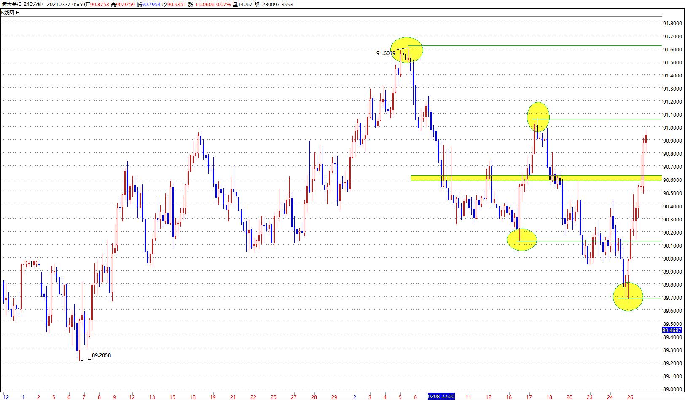Click the turnover value 1280097
Viewport: 685px width, 400px height.
tap(269, 4)
